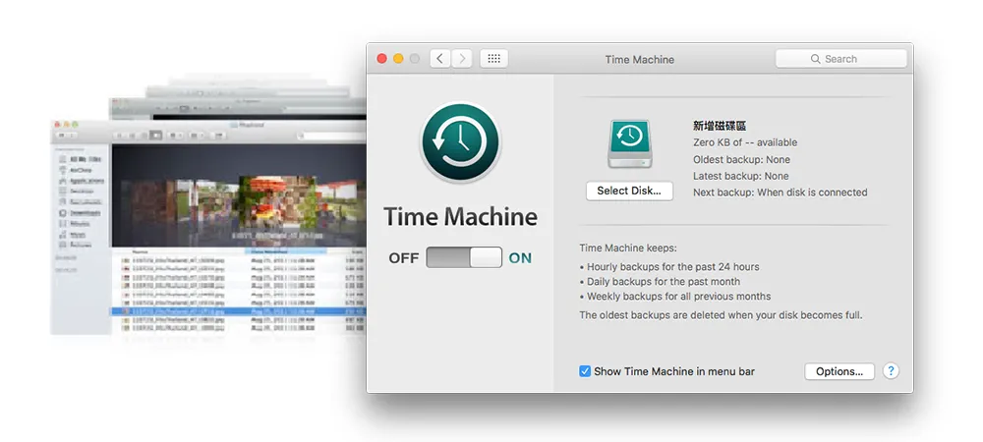983x442 pixels.
Task: Show all preferences via the grid icon
Action: coord(493,59)
